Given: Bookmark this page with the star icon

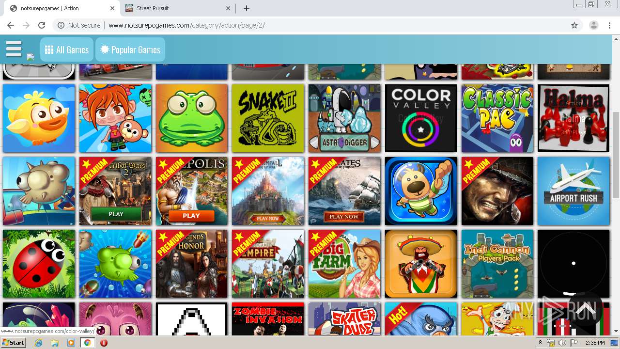Looking at the screenshot, I should tap(574, 25).
